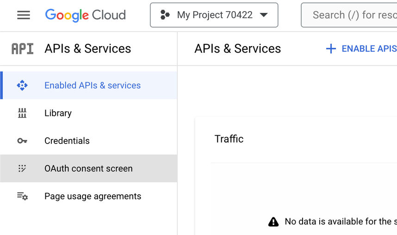The image size is (397, 235).
Task: Focus the search resources field
Action: [x=349, y=15]
